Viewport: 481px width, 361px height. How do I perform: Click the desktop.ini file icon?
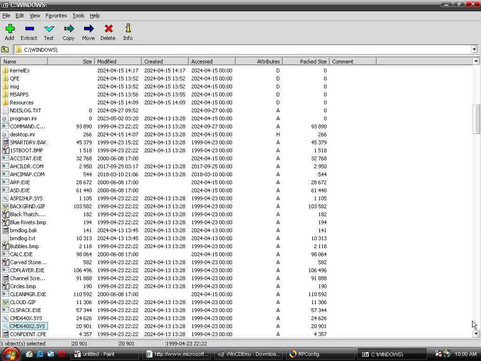tap(5, 134)
